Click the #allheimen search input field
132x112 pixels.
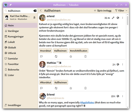tap(20, 11)
